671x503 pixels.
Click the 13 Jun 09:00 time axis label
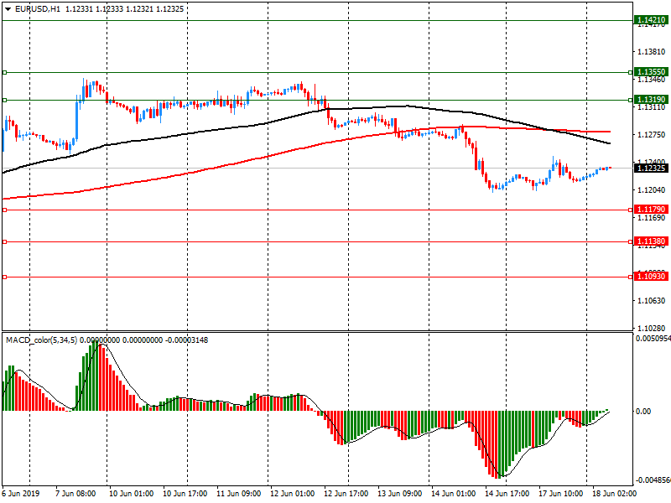click(x=400, y=493)
